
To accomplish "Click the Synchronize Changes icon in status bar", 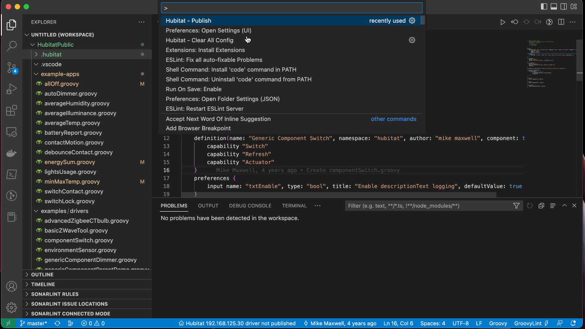I will click(57, 323).
